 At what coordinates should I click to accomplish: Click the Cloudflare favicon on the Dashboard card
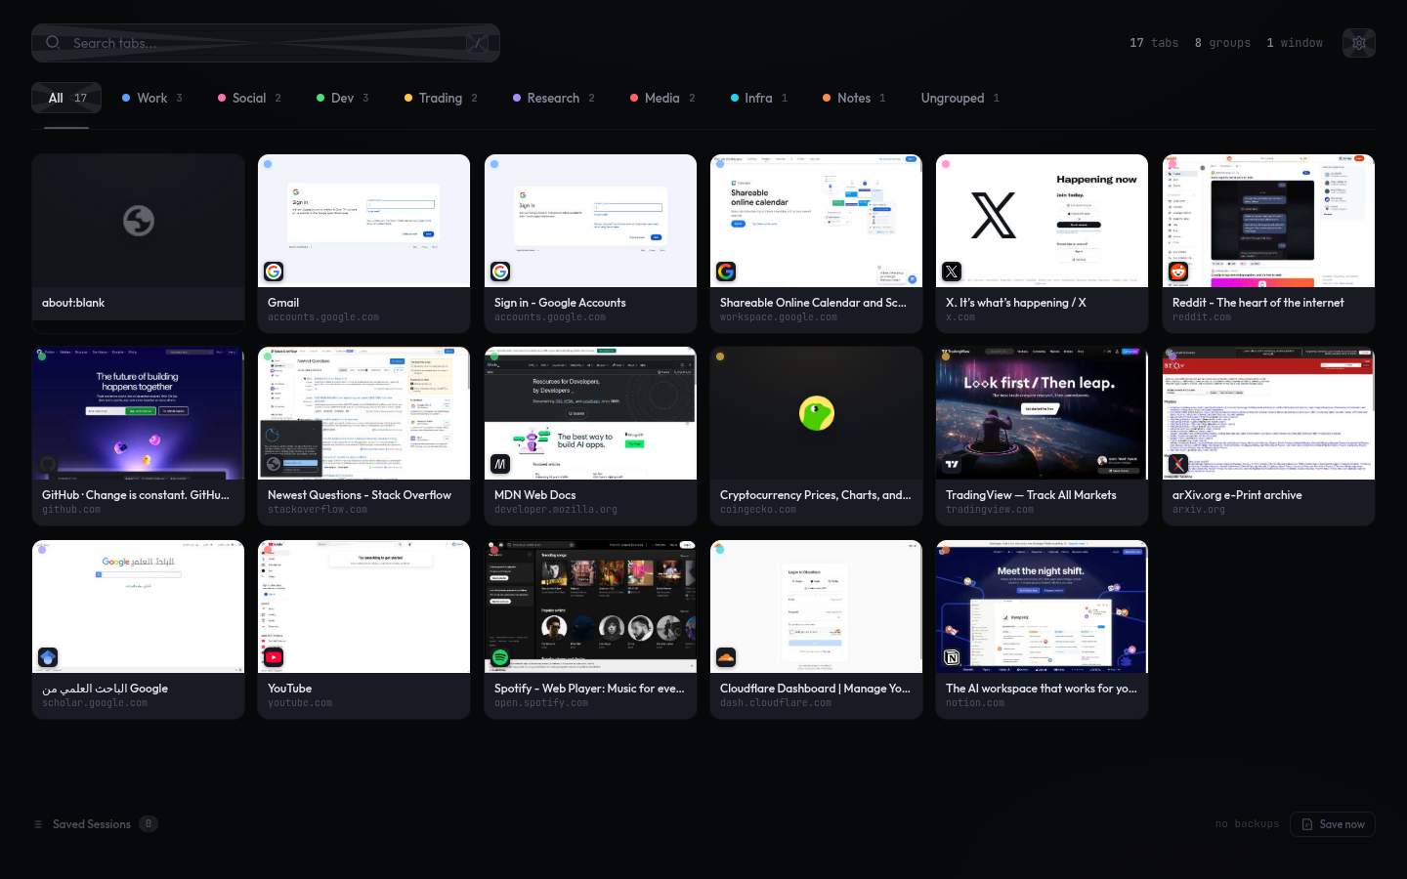pos(726,657)
